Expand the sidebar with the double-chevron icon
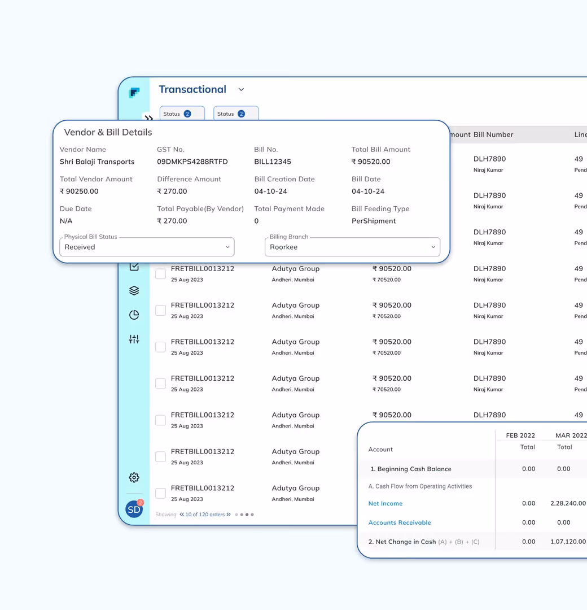 click(148, 117)
